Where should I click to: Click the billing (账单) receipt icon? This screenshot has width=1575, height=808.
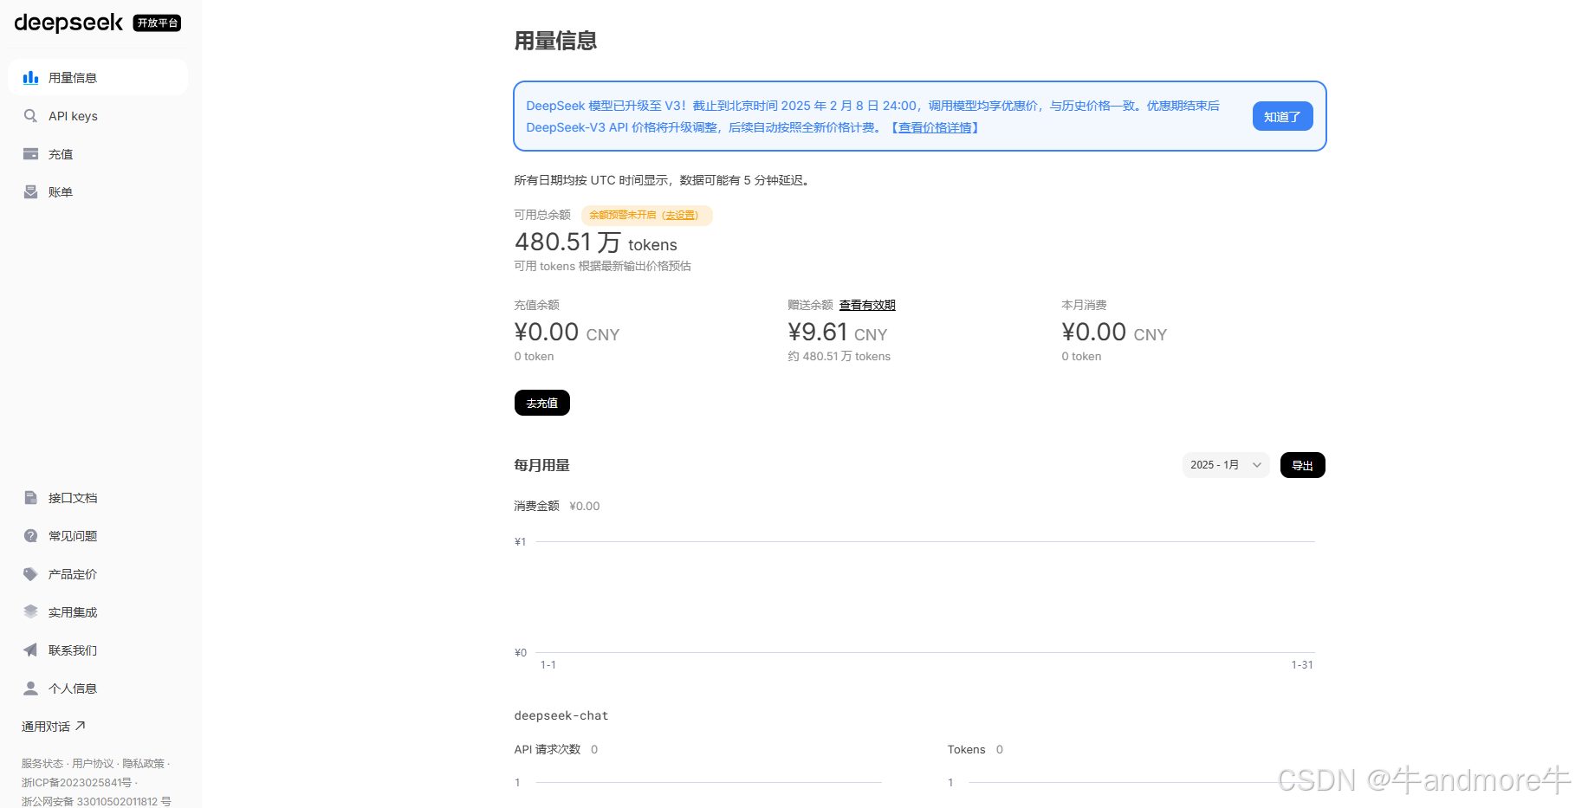coord(30,192)
